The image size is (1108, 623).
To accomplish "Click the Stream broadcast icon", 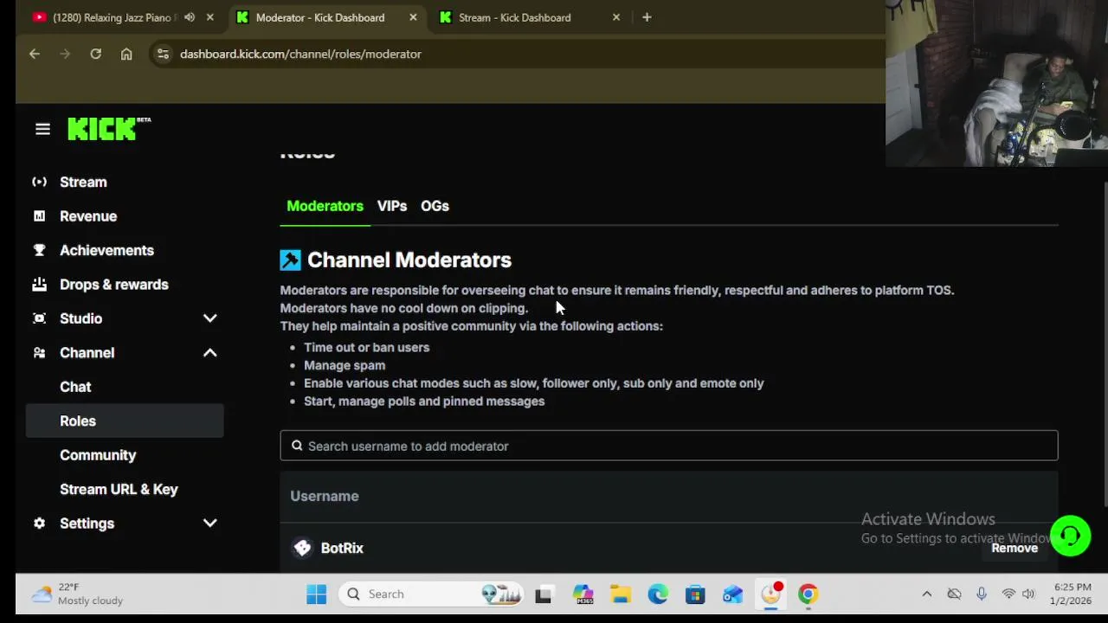I will (x=39, y=182).
